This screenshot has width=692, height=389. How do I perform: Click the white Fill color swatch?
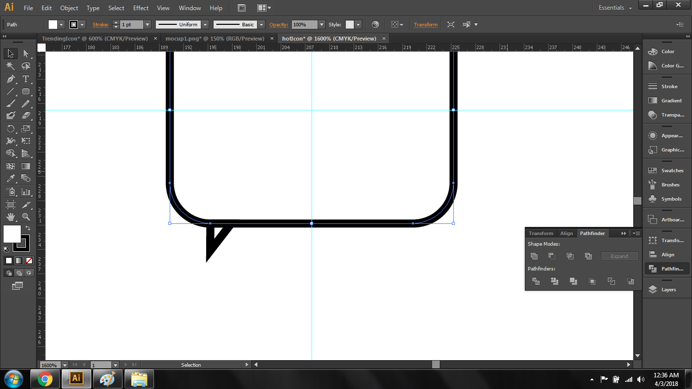click(x=12, y=234)
